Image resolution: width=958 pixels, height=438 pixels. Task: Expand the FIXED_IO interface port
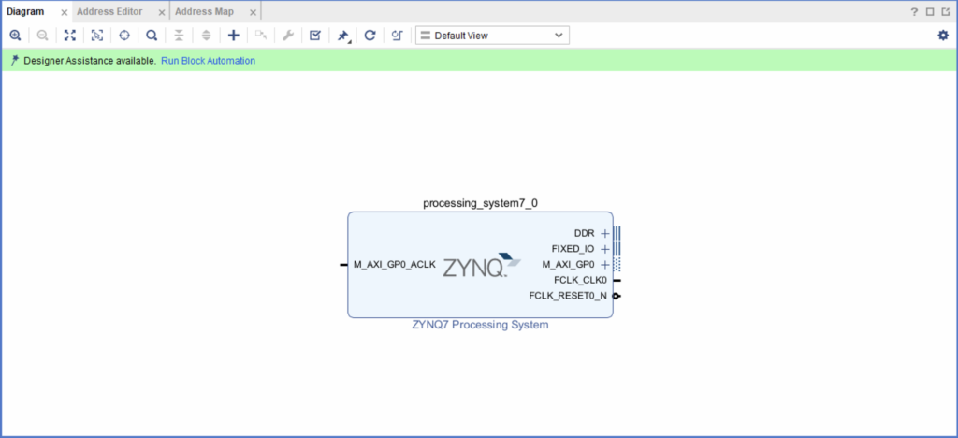(604, 249)
